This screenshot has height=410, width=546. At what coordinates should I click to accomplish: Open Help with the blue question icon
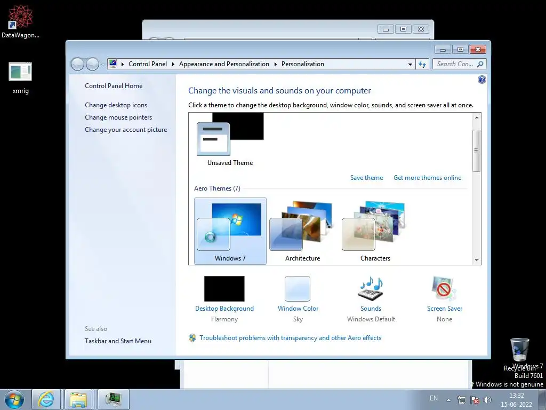[x=481, y=80]
